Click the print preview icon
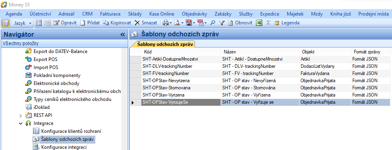The image size is (392, 150). 177,23
